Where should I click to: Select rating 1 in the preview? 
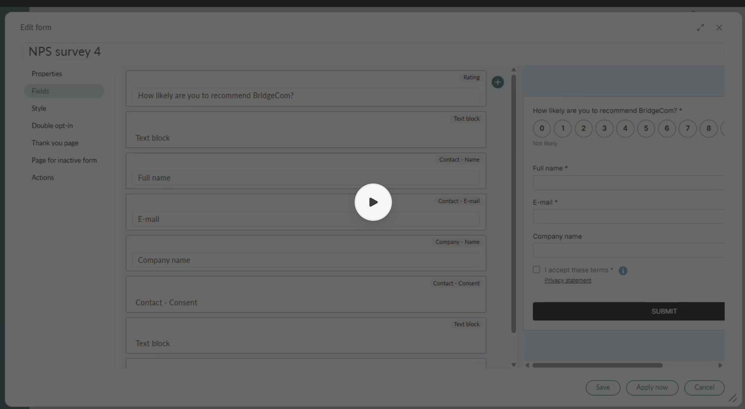pos(562,128)
